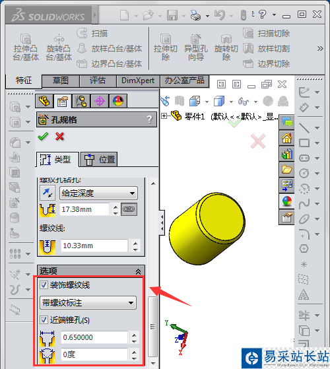Click the Save floppy disk icon

coord(172,15)
